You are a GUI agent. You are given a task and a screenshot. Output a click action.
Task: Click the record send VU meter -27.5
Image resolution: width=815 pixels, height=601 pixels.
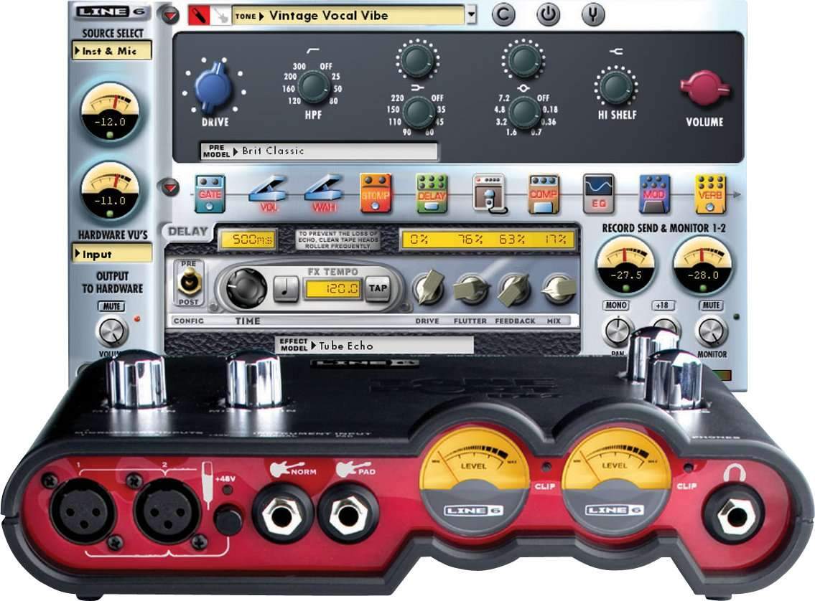625,266
